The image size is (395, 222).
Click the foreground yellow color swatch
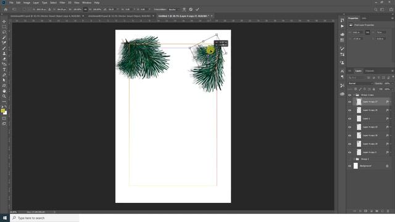click(2, 110)
